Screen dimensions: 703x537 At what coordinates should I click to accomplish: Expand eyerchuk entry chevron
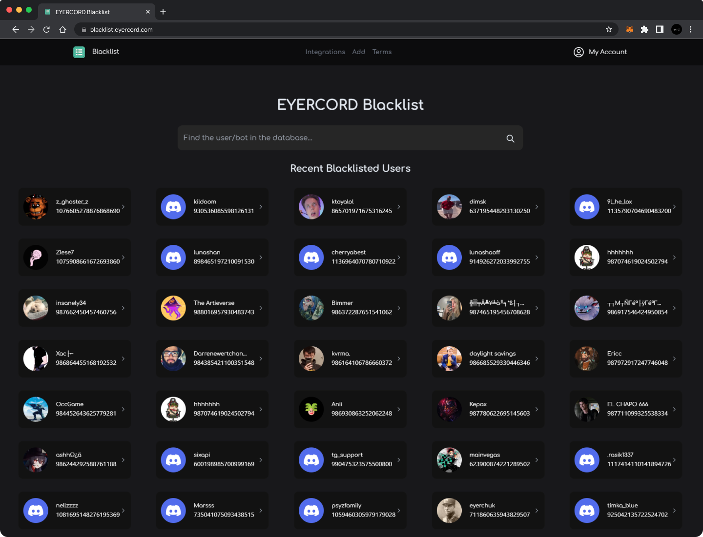tap(537, 511)
